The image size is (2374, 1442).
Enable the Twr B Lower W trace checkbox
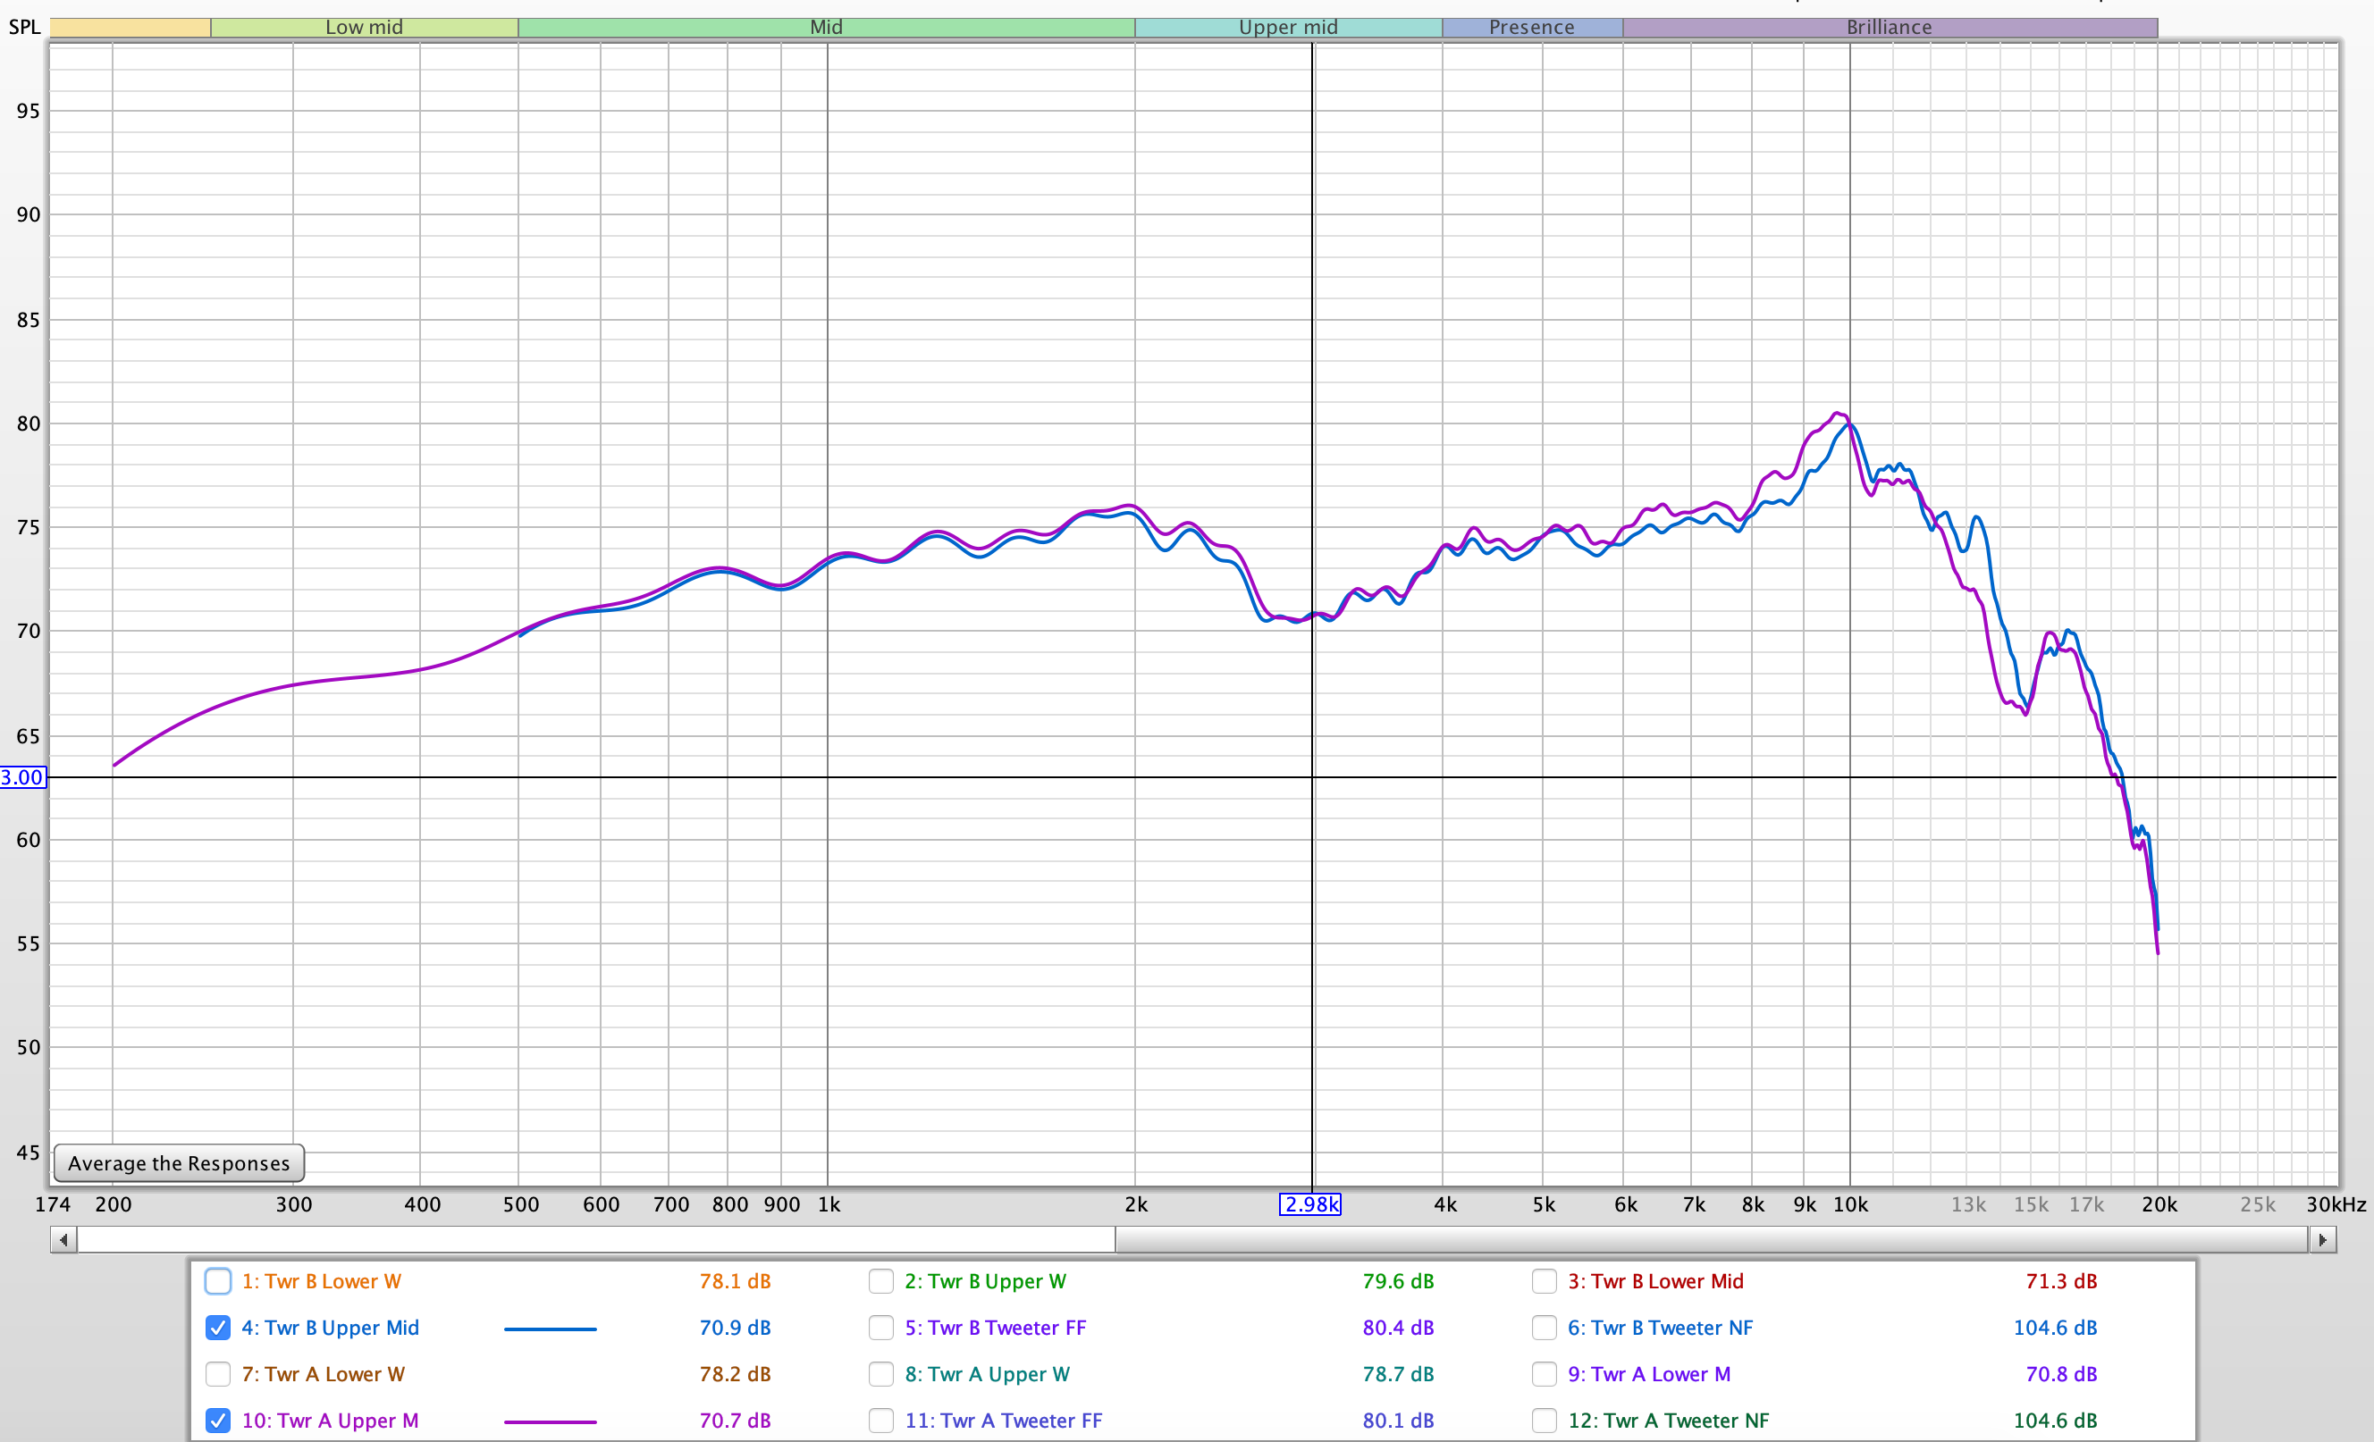218,1281
